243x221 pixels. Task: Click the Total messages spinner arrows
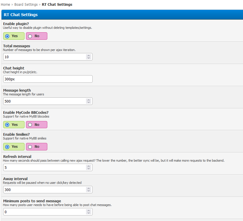[89, 57]
